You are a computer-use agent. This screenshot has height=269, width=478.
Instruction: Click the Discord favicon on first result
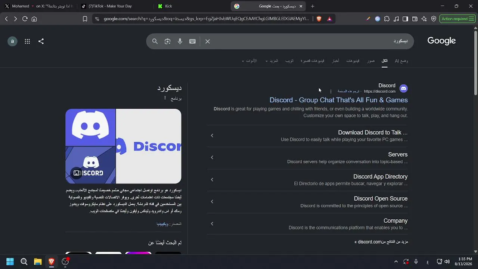403,89
